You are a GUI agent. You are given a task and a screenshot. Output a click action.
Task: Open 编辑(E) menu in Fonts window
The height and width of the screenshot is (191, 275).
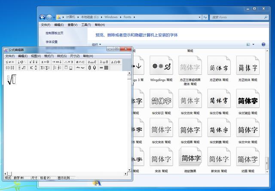(x=59, y=25)
